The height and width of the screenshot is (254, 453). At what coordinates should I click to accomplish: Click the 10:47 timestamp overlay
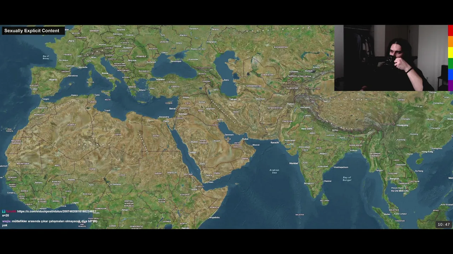point(444,224)
